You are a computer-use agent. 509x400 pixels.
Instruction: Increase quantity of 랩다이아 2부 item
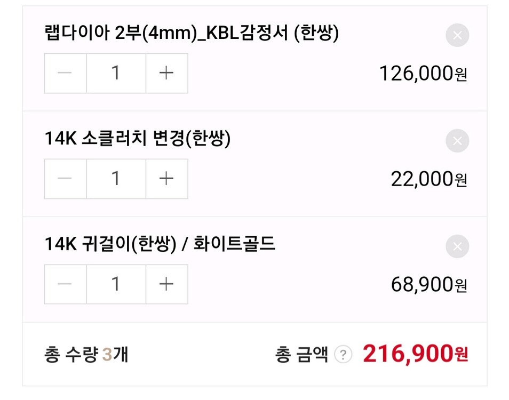click(166, 73)
